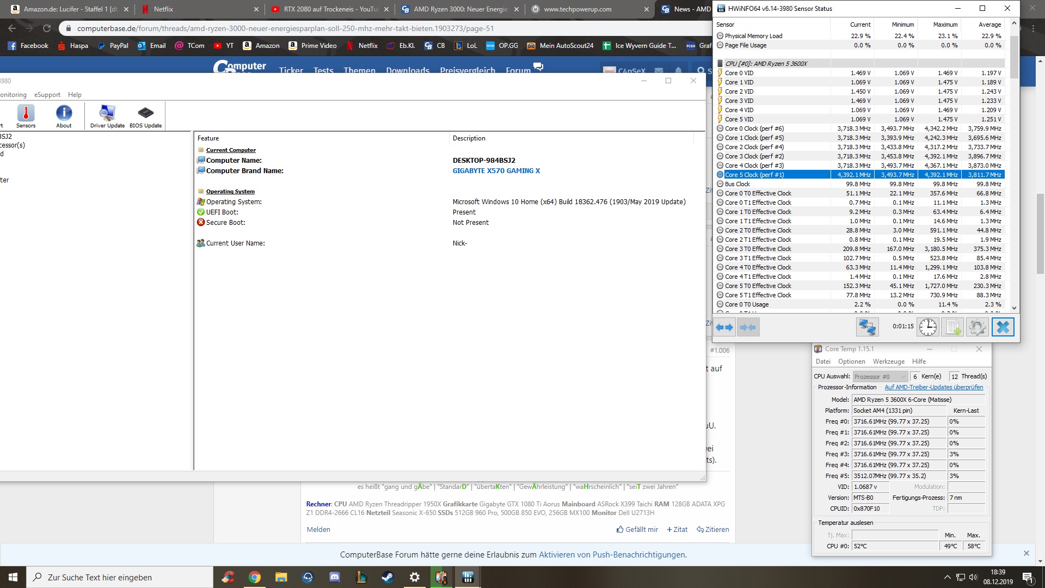Open the eSupport menu in HWiNFO

click(x=47, y=95)
